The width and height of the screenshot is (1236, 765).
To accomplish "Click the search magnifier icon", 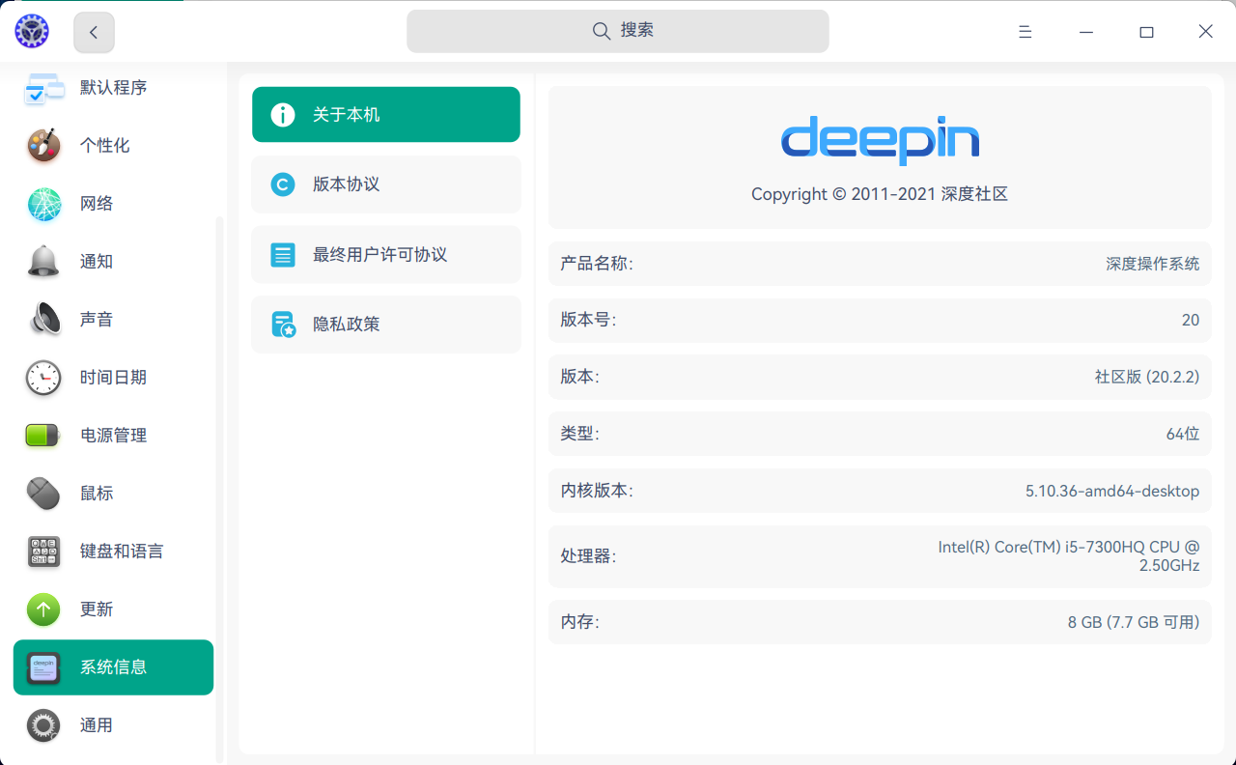I will click(601, 31).
